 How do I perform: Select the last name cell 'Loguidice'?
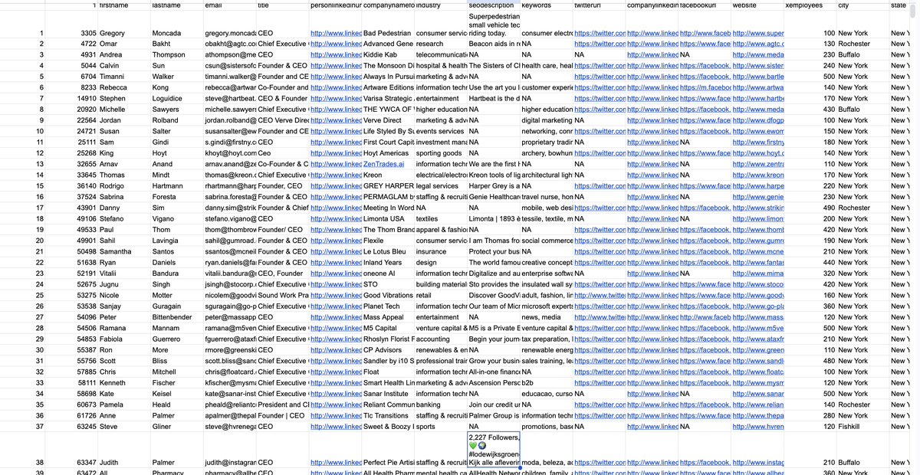pos(176,99)
